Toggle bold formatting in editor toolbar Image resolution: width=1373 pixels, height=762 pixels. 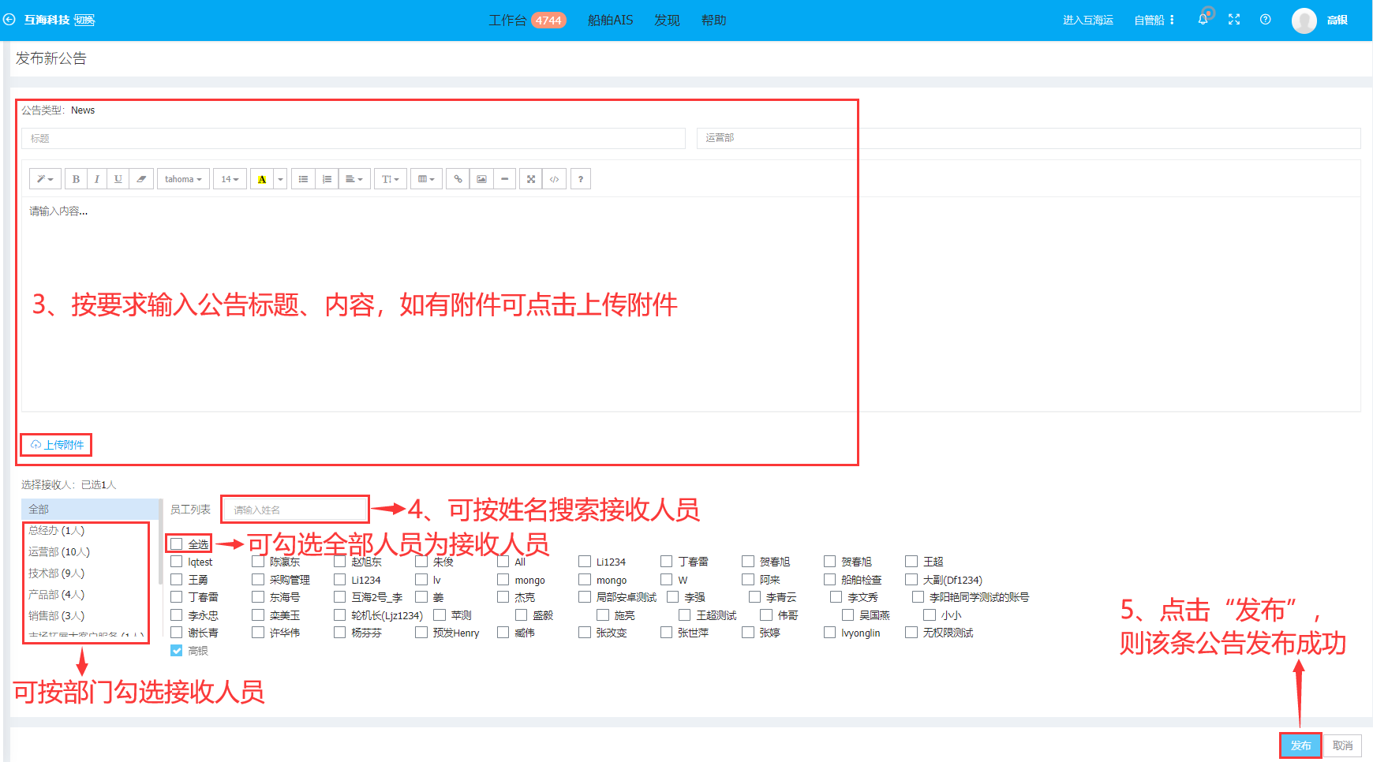[76, 179]
